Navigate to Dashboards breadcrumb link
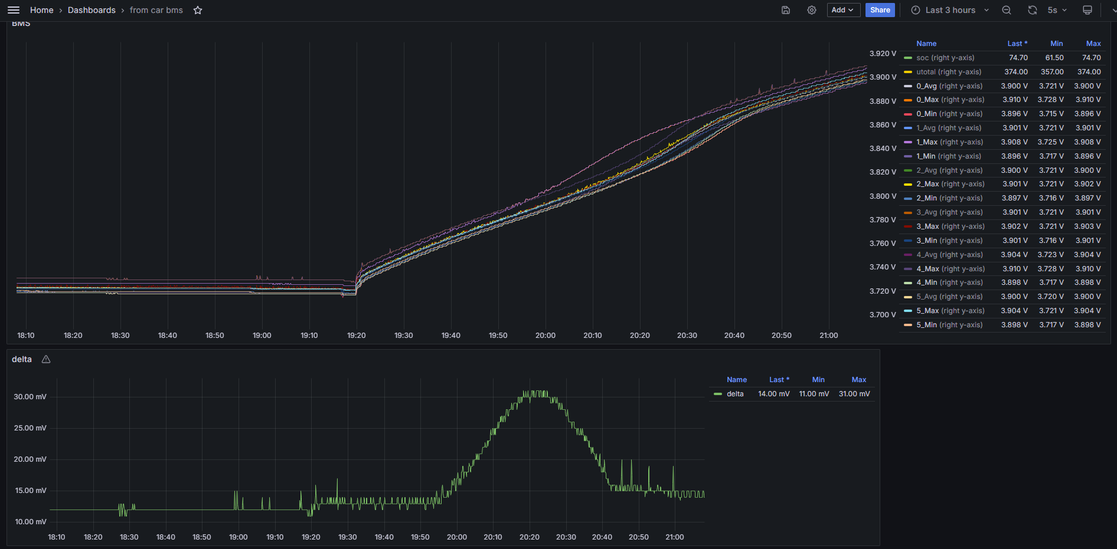Image resolution: width=1117 pixels, height=549 pixels. 92,10
